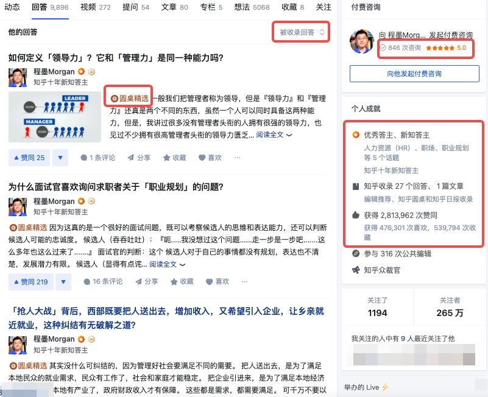This screenshot has width=488, height=397.
Task: Click 收藏 star under the career planning answer
Action: coord(182,281)
